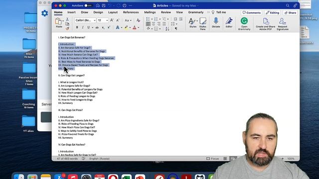Toggle Focus mode in status bar
The width and height of the screenshot is (319, 179).
click(213, 159)
